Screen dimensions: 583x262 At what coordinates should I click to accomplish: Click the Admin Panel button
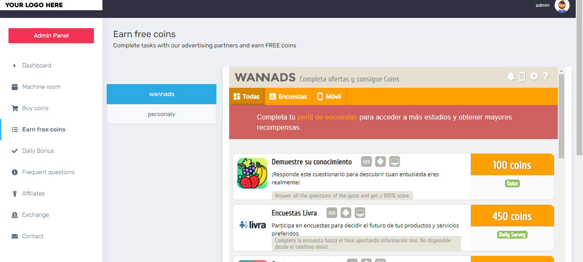pyautogui.click(x=51, y=35)
